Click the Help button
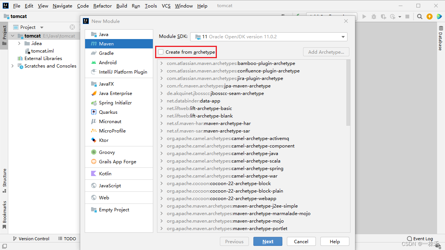This screenshot has width=445, height=250. [x=335, y=241]
